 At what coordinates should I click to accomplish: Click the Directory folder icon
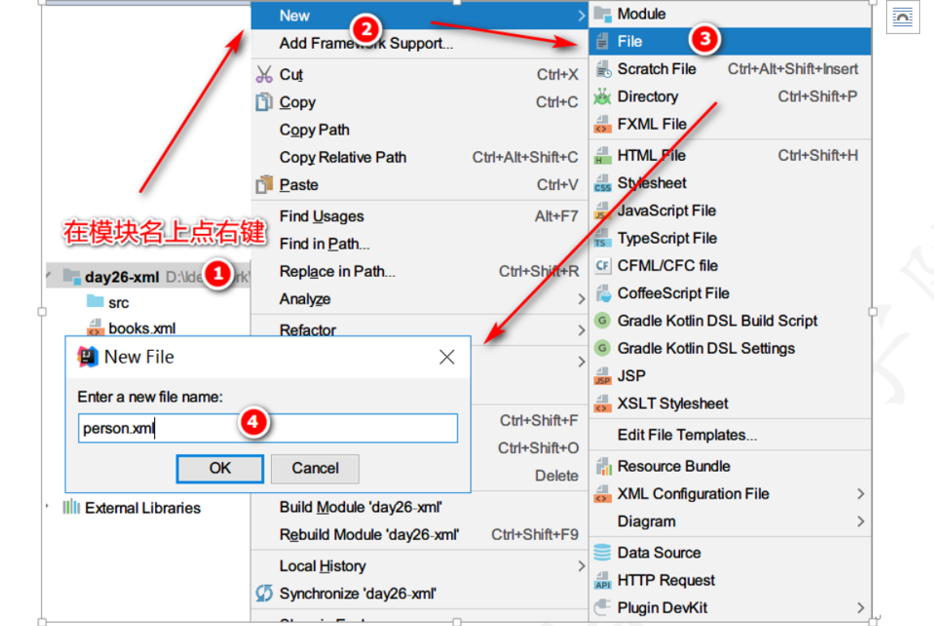coord(602,97)
